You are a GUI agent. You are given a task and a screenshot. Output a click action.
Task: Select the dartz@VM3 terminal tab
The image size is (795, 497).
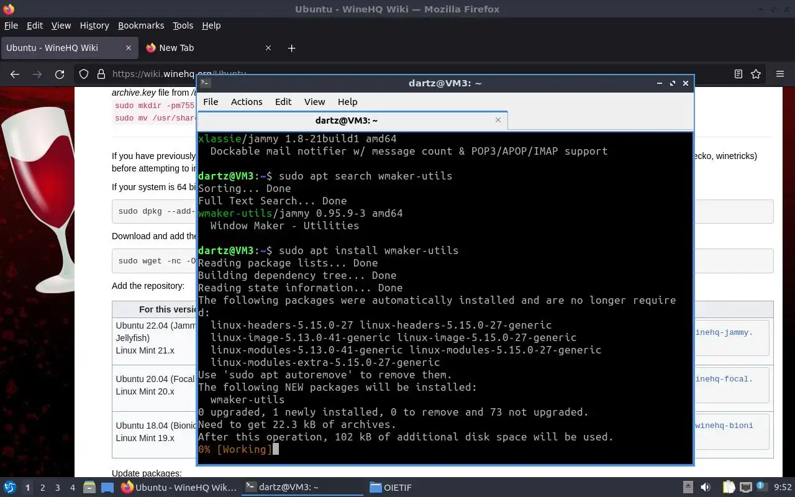352,121
